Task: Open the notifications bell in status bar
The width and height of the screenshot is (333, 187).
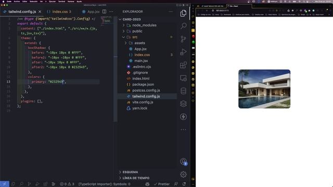Action: [x=184, y=184]
